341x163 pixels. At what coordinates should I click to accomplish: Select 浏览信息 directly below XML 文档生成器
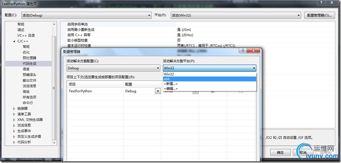click(24, 125)
